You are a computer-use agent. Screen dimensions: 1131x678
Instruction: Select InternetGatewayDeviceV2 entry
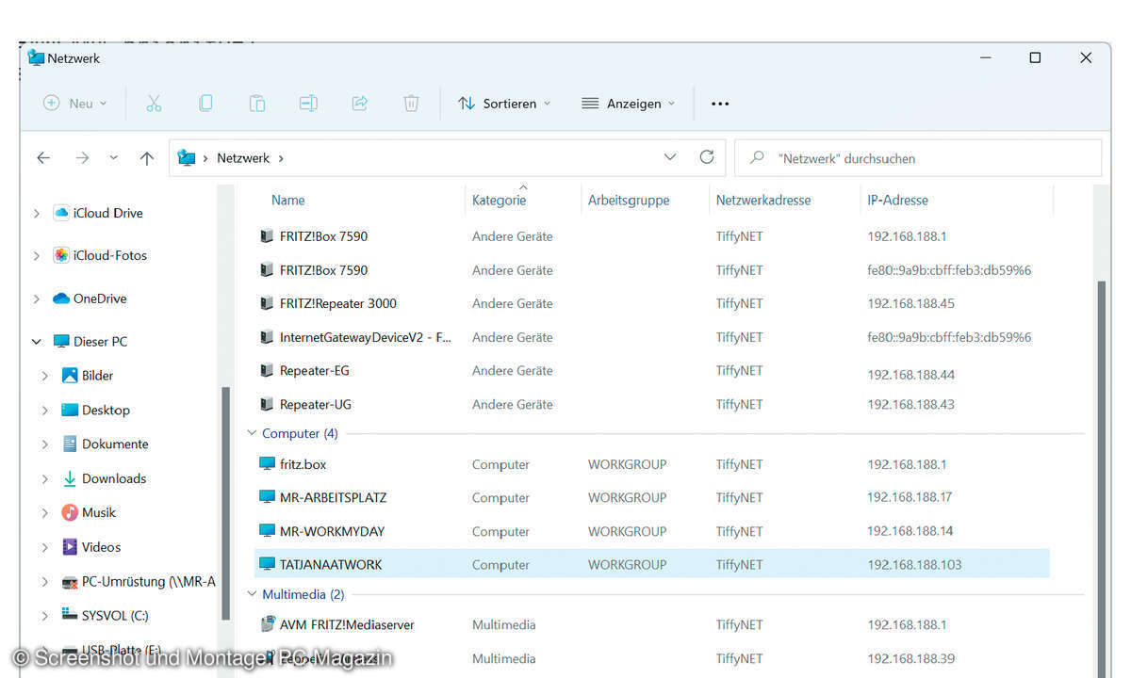pos(366,337)
